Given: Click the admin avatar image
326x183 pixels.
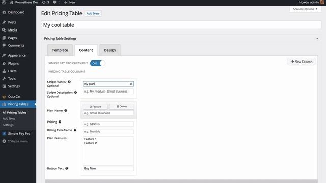Looking at the screenshot, I should pos(322,2).
